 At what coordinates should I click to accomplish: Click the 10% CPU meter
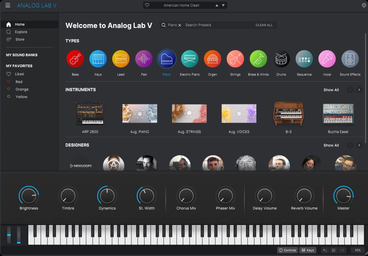(x=358, y=250)
